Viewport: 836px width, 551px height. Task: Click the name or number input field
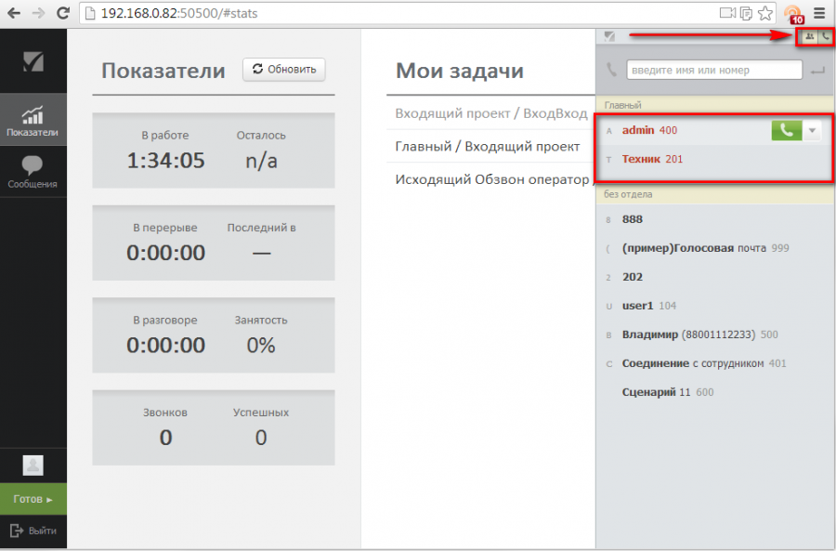[x=713, y=70]
